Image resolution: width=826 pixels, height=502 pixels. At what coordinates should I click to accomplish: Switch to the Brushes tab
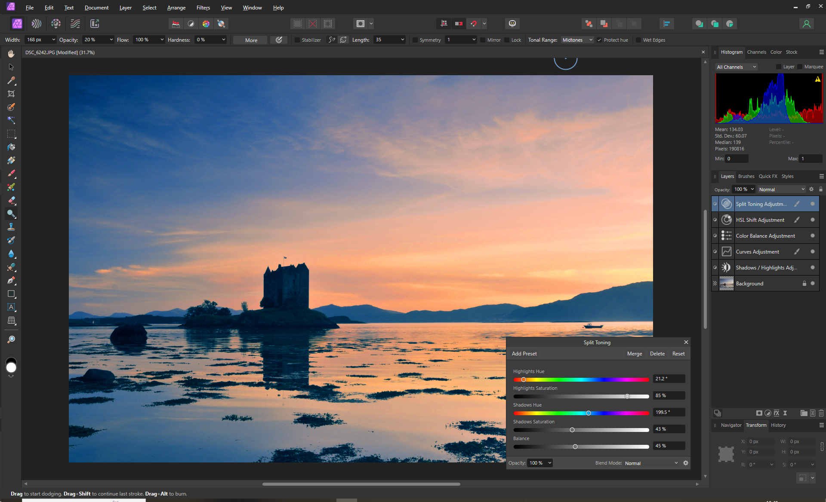coord(746,176)
